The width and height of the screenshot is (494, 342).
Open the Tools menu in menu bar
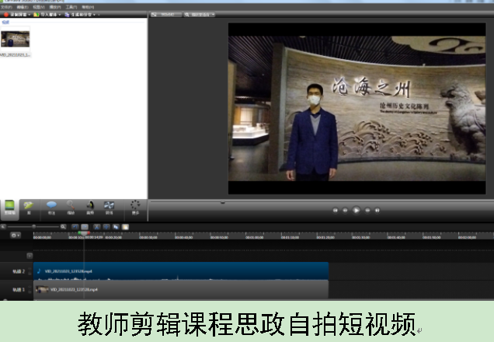click(71, 7)
